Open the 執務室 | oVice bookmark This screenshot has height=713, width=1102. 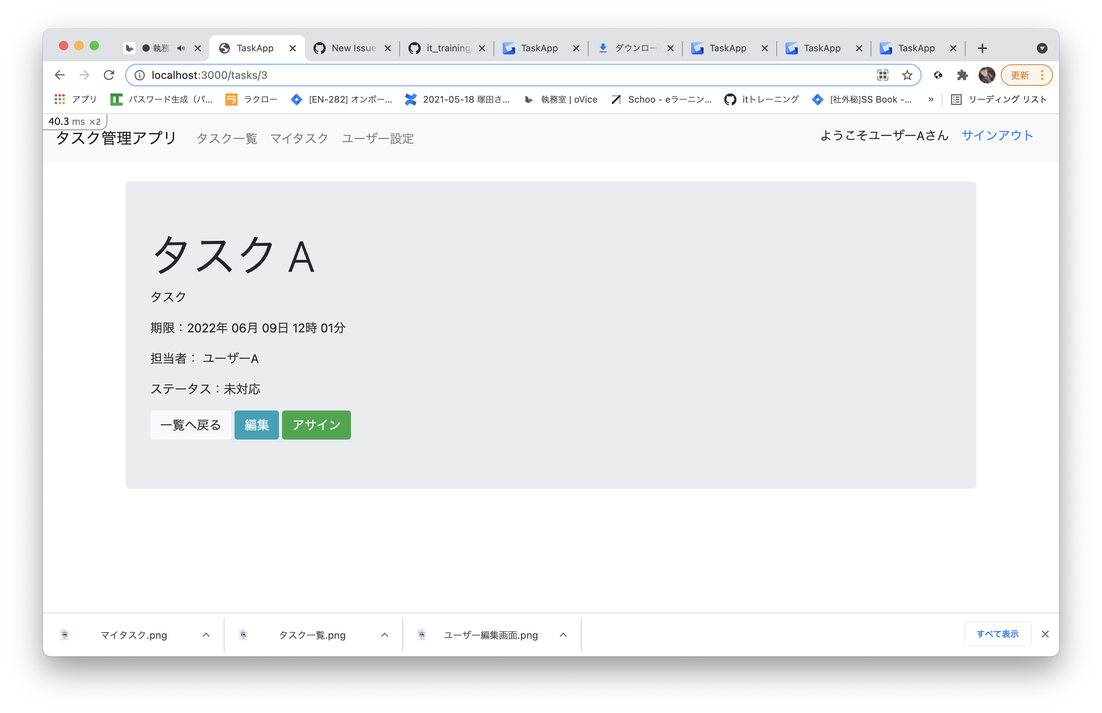561,100
